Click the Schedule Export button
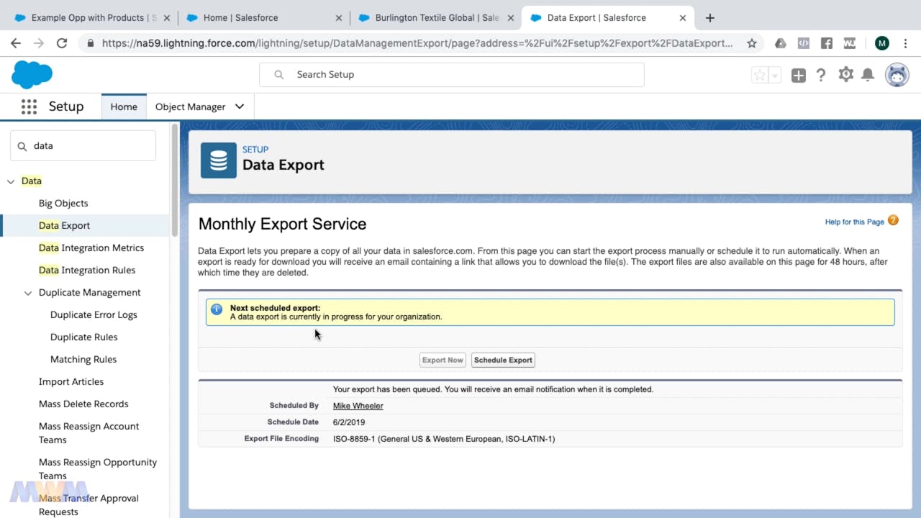This screenshot has height=518, width=921. point(503,360)
